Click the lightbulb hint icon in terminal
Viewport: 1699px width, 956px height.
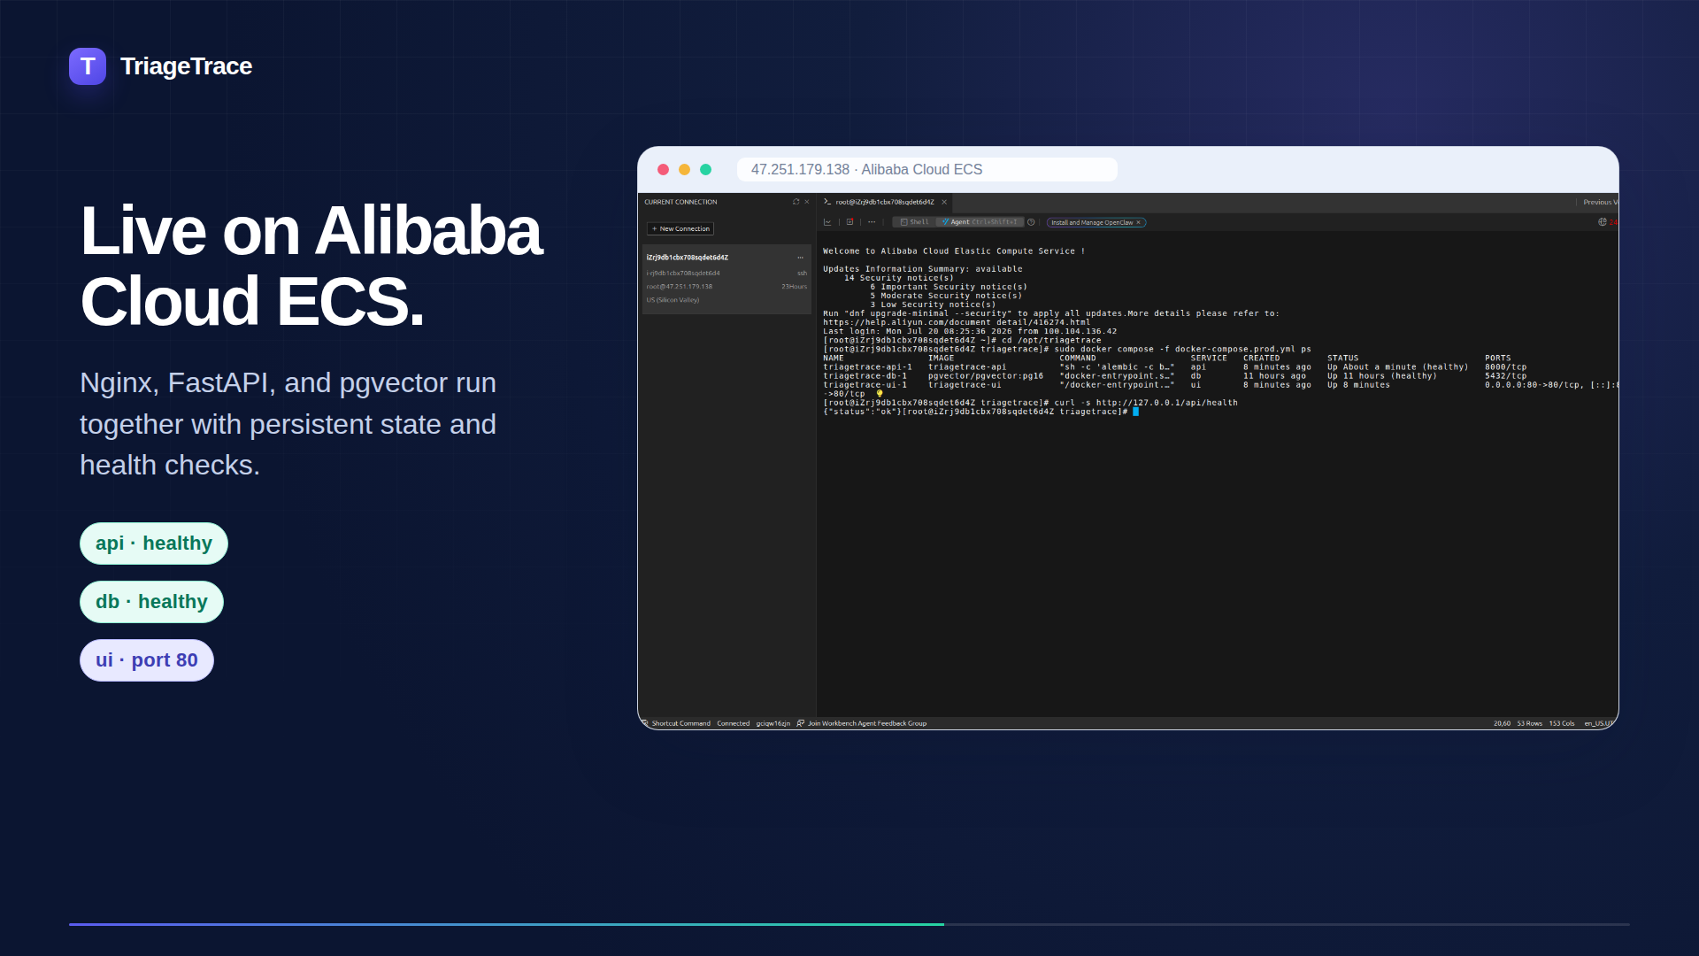(x=880, y=394)
